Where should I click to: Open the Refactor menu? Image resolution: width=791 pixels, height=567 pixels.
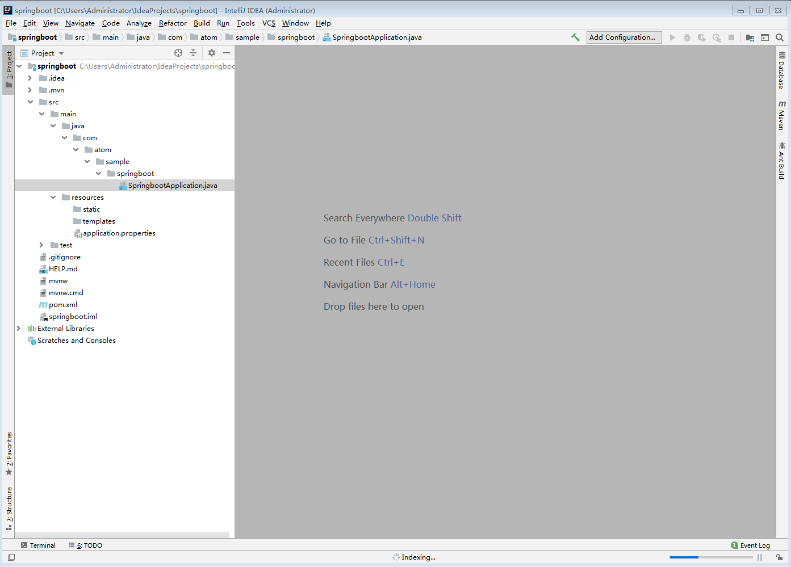pos(173,23)
